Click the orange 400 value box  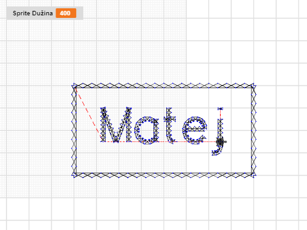coord(66,13)
